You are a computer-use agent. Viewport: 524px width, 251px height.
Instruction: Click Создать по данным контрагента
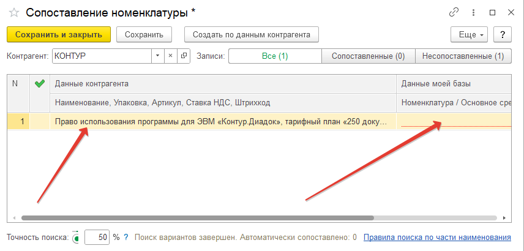pos(252,34)
